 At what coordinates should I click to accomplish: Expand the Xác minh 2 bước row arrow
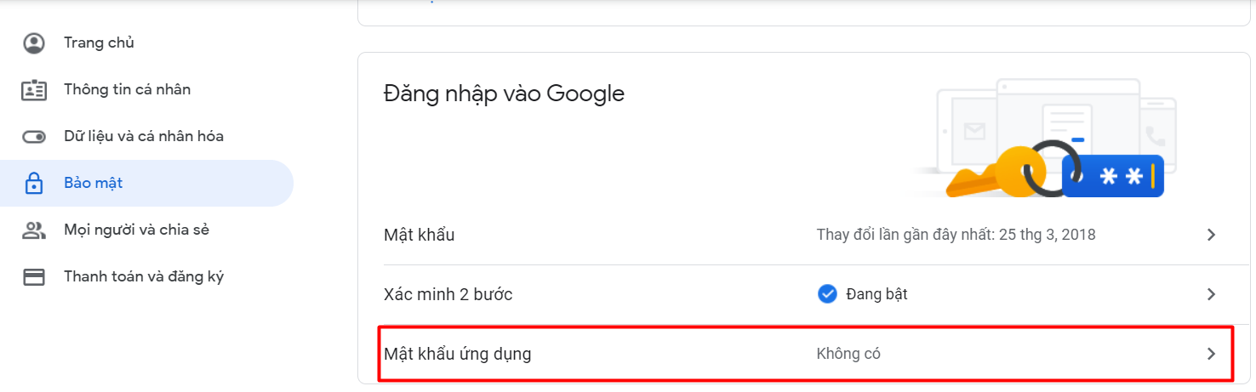[x=1212, y=294]
